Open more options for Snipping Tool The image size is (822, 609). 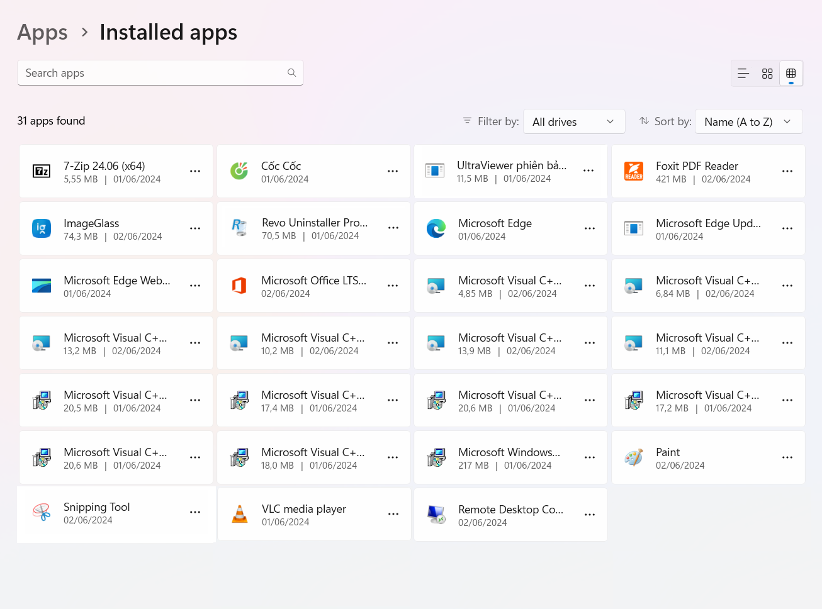tap(195, 512)
